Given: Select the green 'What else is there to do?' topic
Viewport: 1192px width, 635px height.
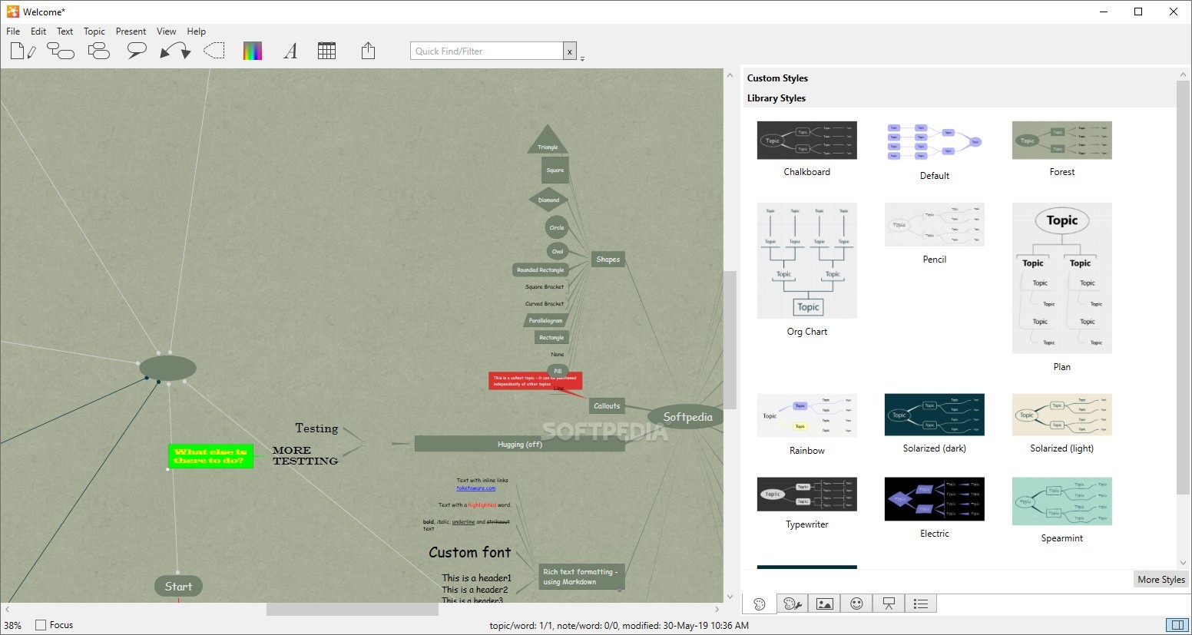Looking at the screenshot, I should point(210,456).
